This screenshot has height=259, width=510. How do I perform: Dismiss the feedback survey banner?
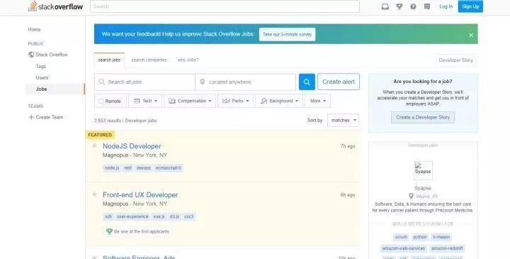coord(470,35)
